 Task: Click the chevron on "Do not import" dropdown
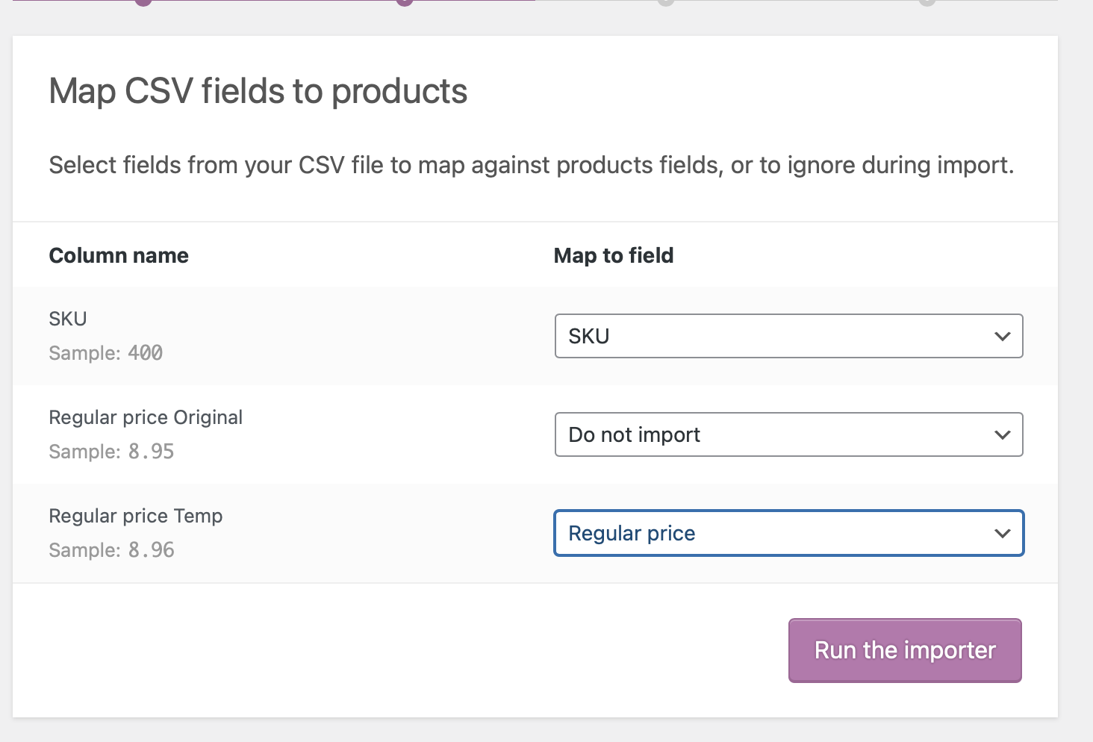(1002, 435)
